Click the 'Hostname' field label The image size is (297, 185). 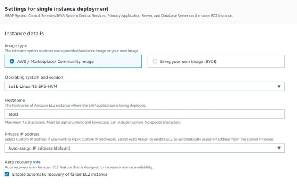coord(15,100)
